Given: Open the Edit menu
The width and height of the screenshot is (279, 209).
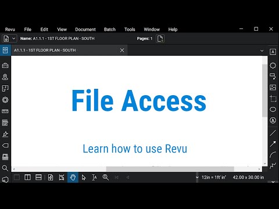Looking at the screenshot, I should point(44,30).
